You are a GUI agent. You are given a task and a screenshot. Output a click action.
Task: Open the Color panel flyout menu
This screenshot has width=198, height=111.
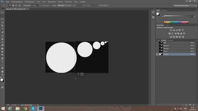(x=196, y=10)
